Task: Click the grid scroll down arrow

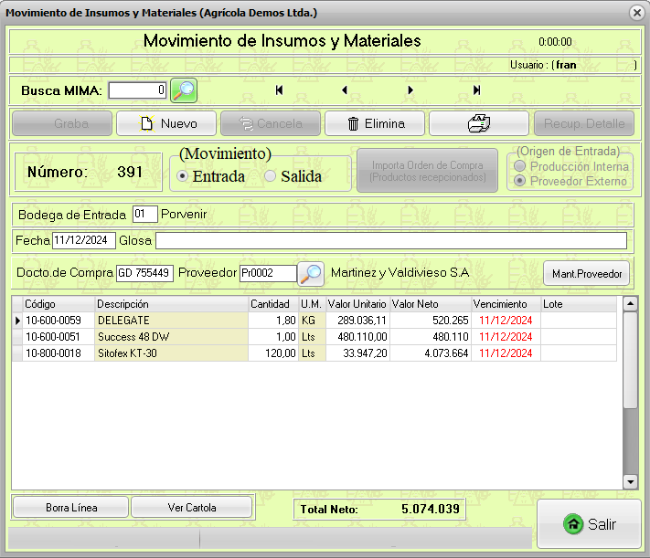Action: (x=630, y=482)
